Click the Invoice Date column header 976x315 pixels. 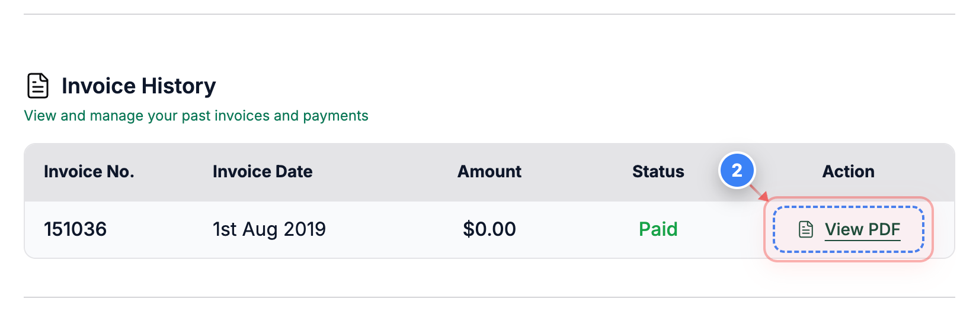pyautogui.click(x=263, y=171)
